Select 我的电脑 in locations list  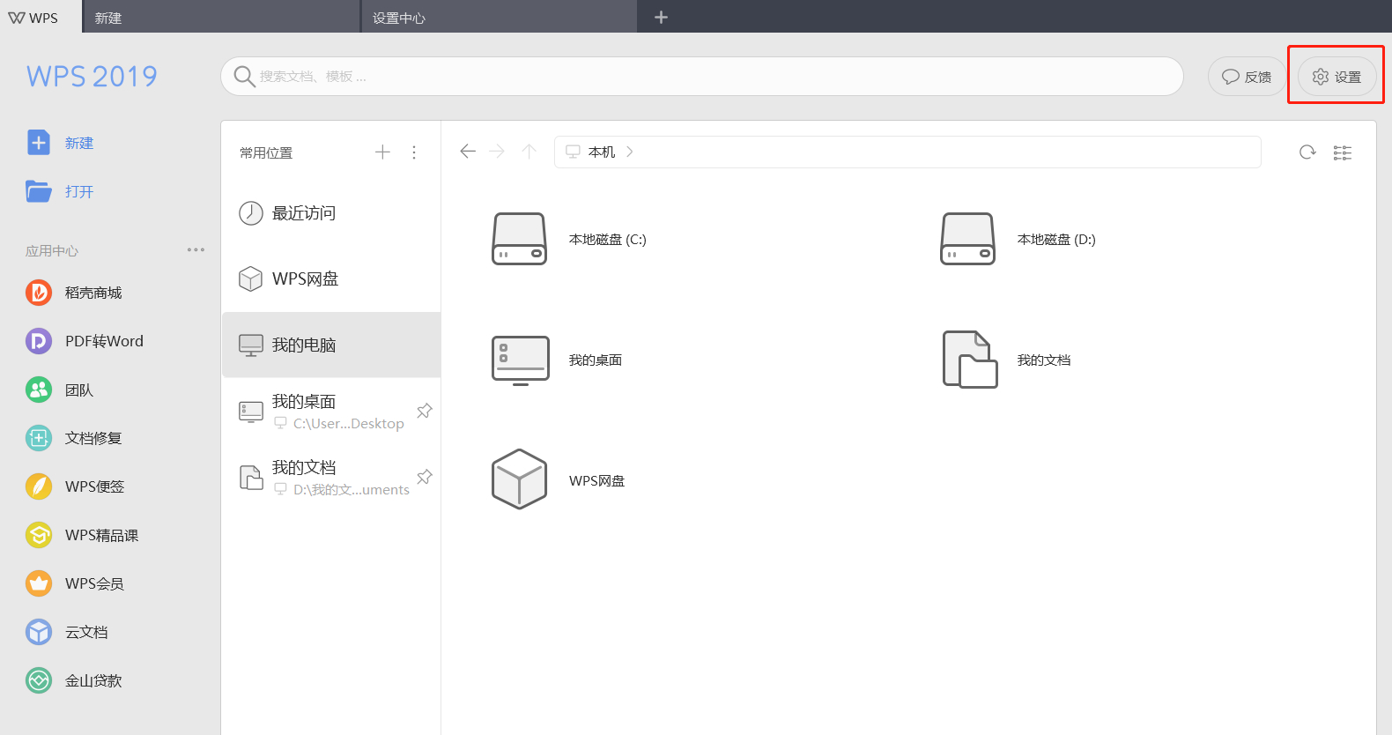pyautogui.click(x=331, y=345)
